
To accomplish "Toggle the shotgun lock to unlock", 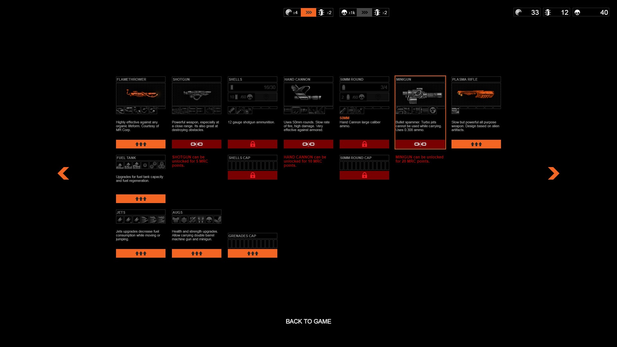I will 197,144.
